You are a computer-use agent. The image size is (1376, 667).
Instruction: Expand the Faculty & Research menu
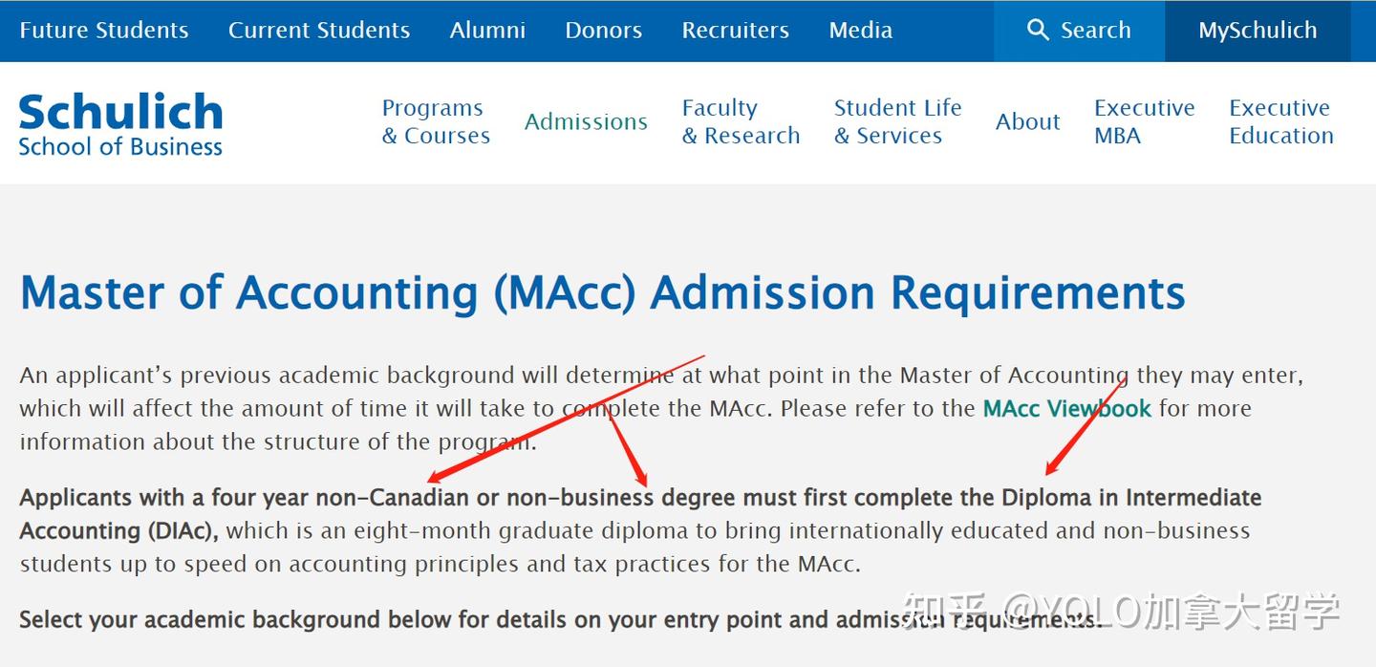pyautogui.click(x=741, y=121)
